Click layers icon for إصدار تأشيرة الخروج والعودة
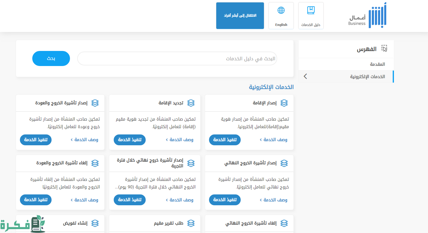 (95, 103)
